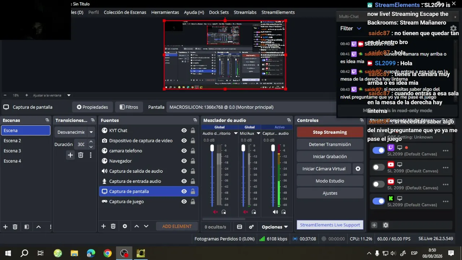Hide the Navegador source

(x=184, y=161)
